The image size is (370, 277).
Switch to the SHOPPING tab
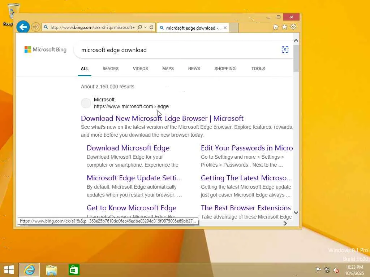tap(225, 69)
